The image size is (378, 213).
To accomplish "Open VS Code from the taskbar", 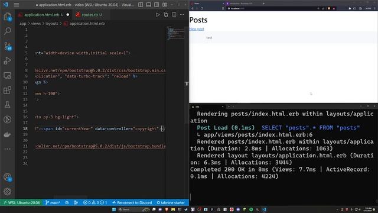I will click(264, 209).
